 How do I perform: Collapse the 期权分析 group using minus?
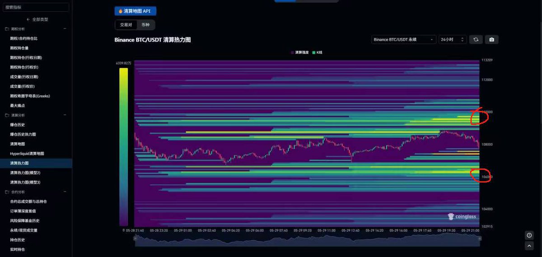point(65,29)
